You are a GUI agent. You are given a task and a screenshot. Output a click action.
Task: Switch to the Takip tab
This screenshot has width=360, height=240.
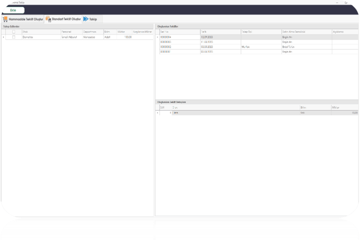pyautogui.click(x=93, y=19)
